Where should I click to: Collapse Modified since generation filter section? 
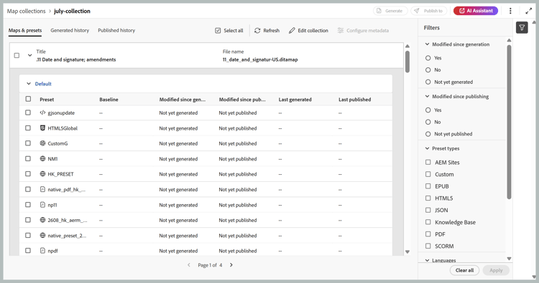tap(428, 44)
